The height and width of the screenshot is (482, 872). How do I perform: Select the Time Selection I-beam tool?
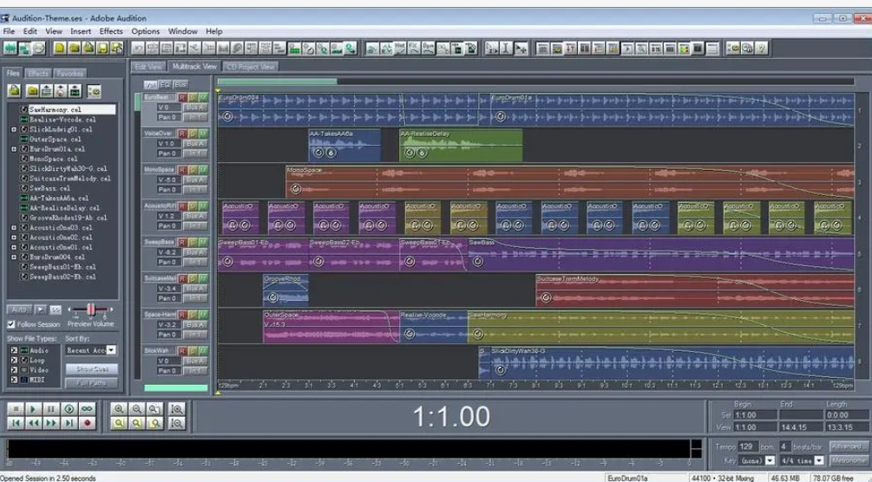tap(506, 49)
